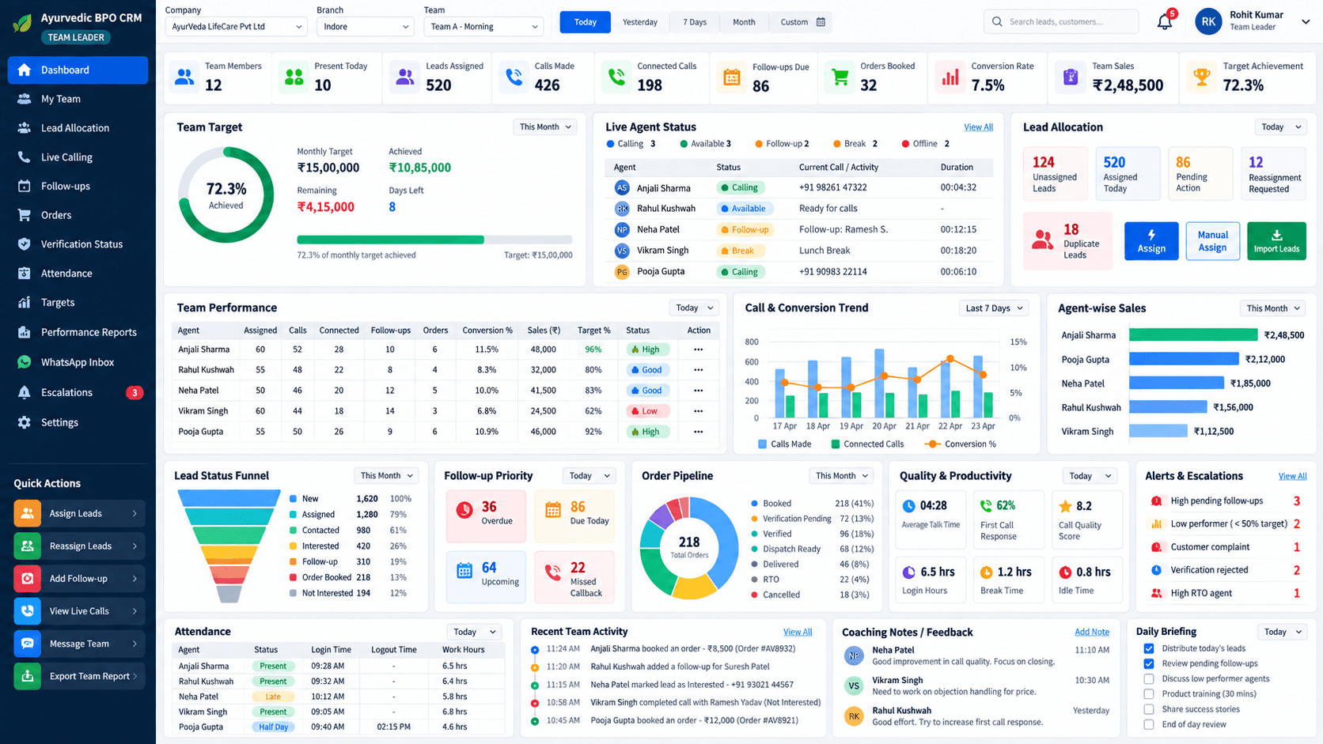Click the calendar icon in Custom date filter
Screen dimensions: 1323x744
(821, 22)
